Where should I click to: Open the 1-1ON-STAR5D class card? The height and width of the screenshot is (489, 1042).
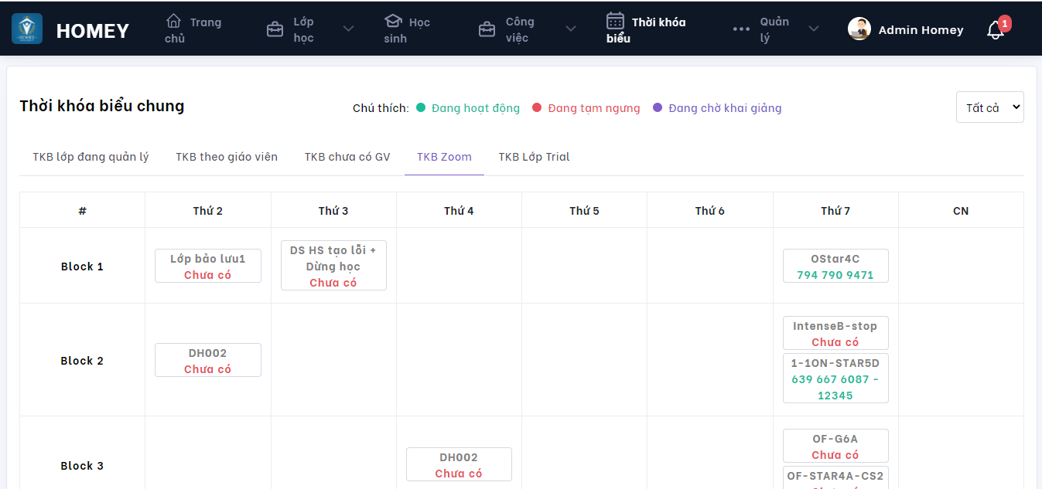[835, 379]
